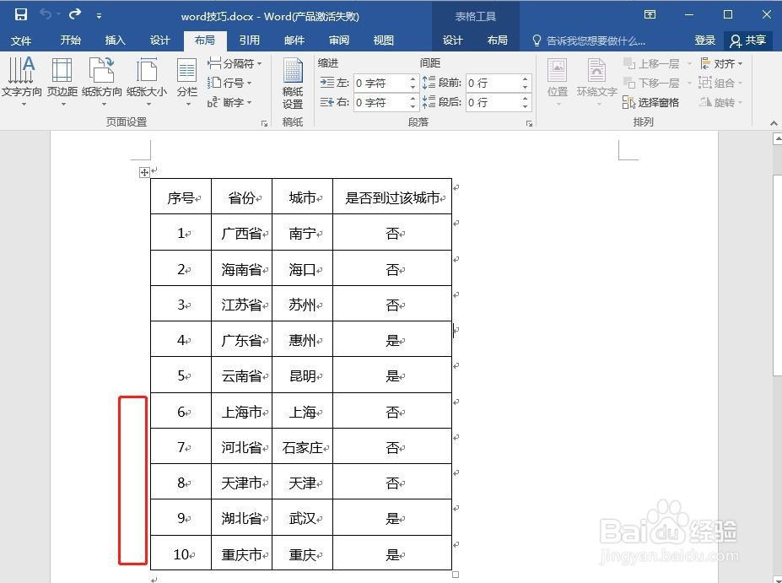Click the vertical scrollbar down arrow
Screen dimensions: 782x583
(774, 576)
